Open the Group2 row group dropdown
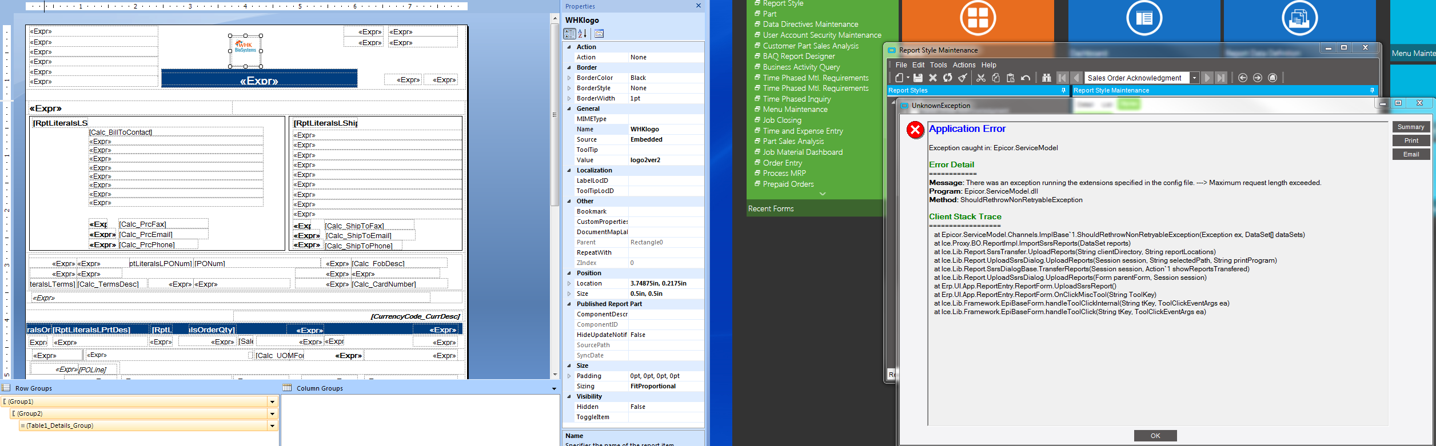This screenshot has width=1436, height=446. point(272,413)
